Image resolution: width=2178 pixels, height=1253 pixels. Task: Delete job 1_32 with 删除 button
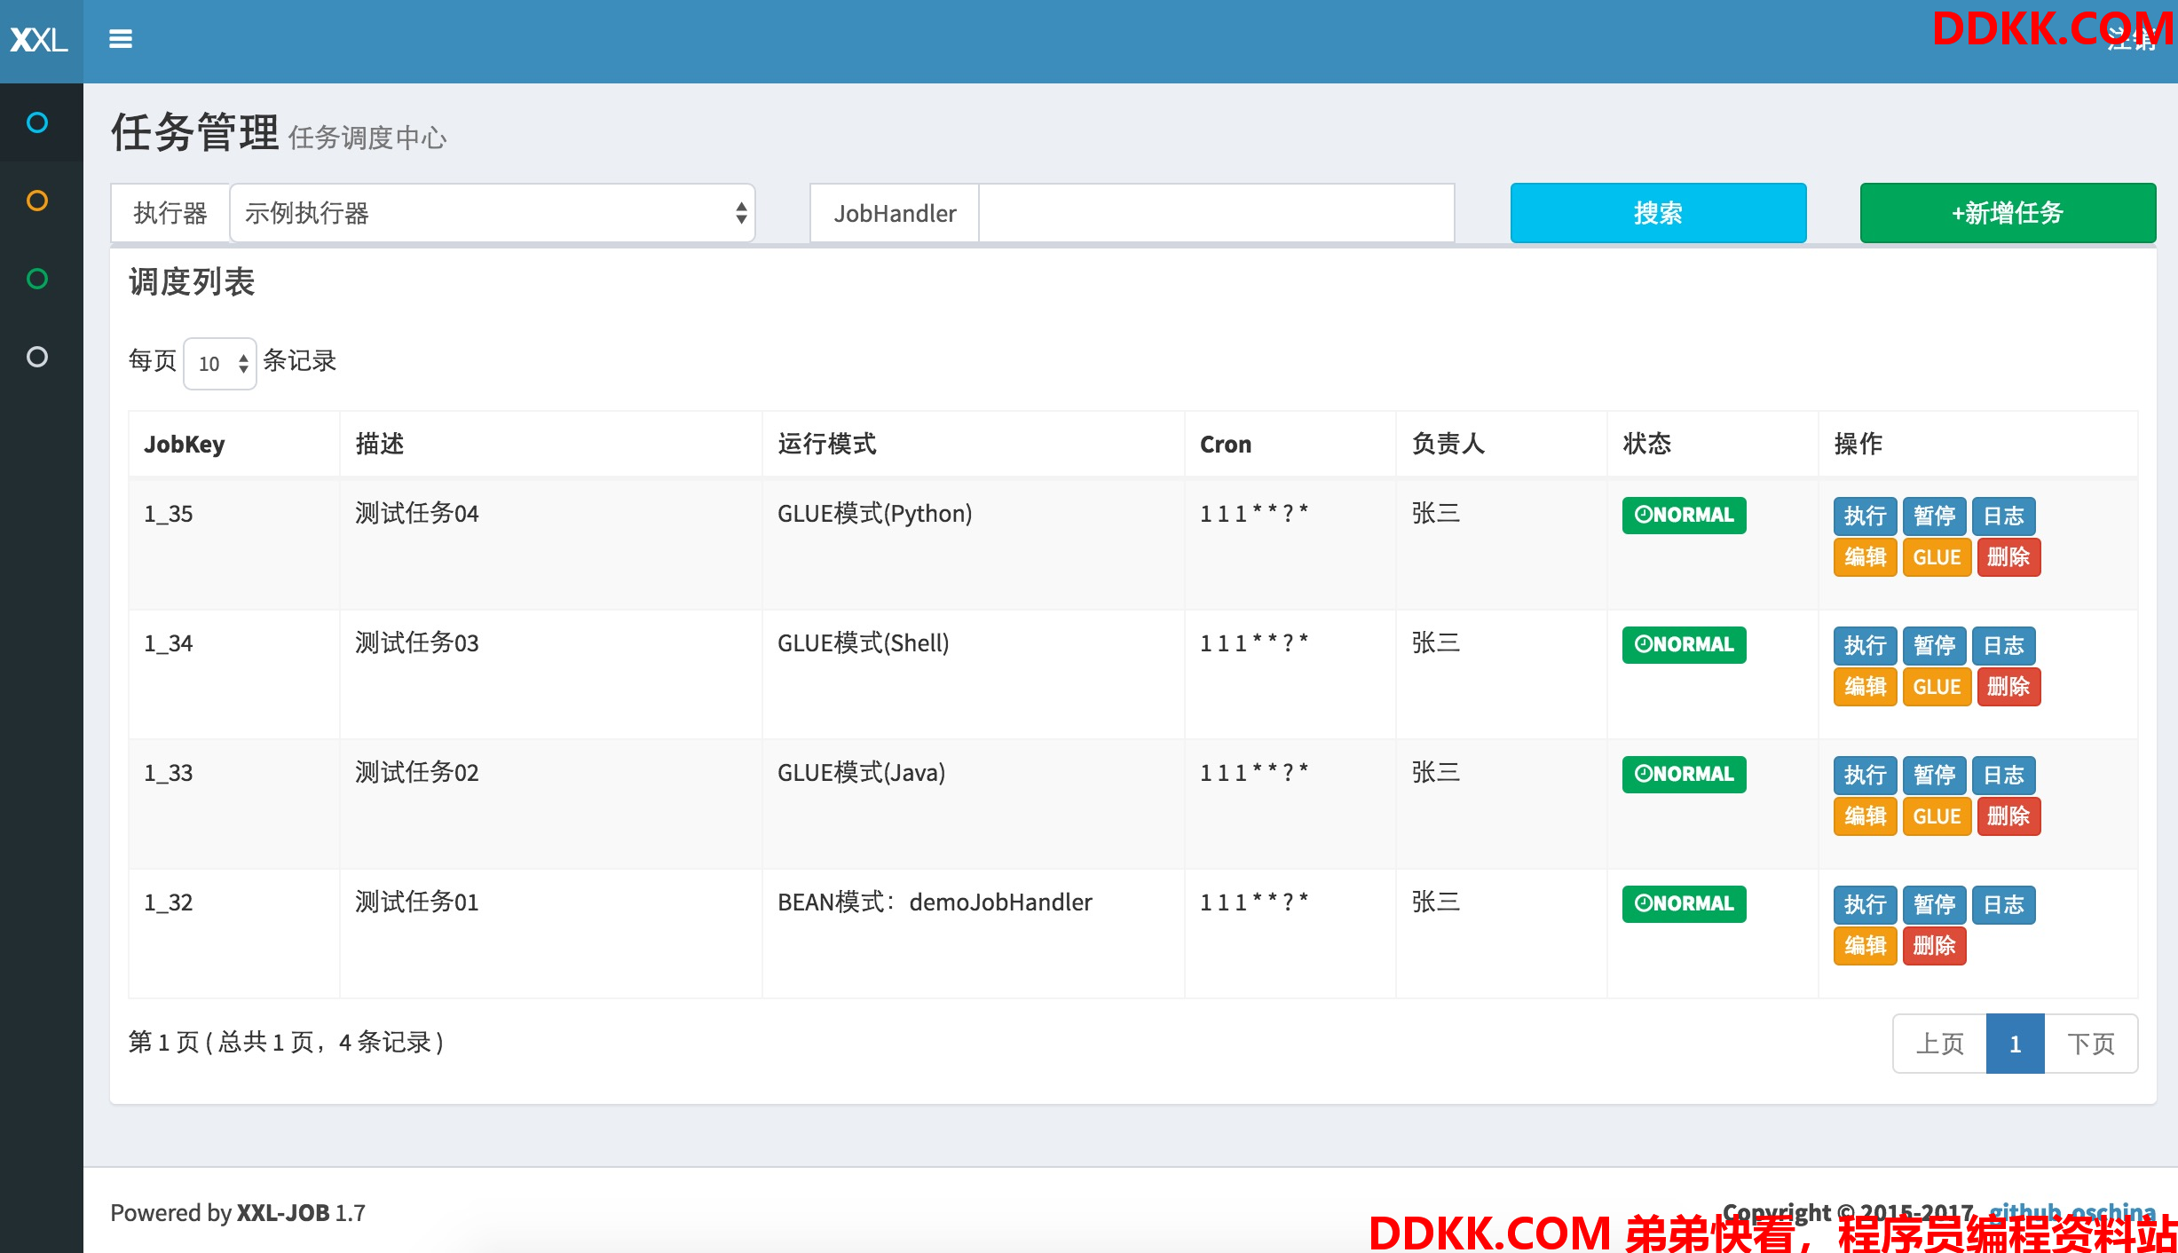[1934, 945]
